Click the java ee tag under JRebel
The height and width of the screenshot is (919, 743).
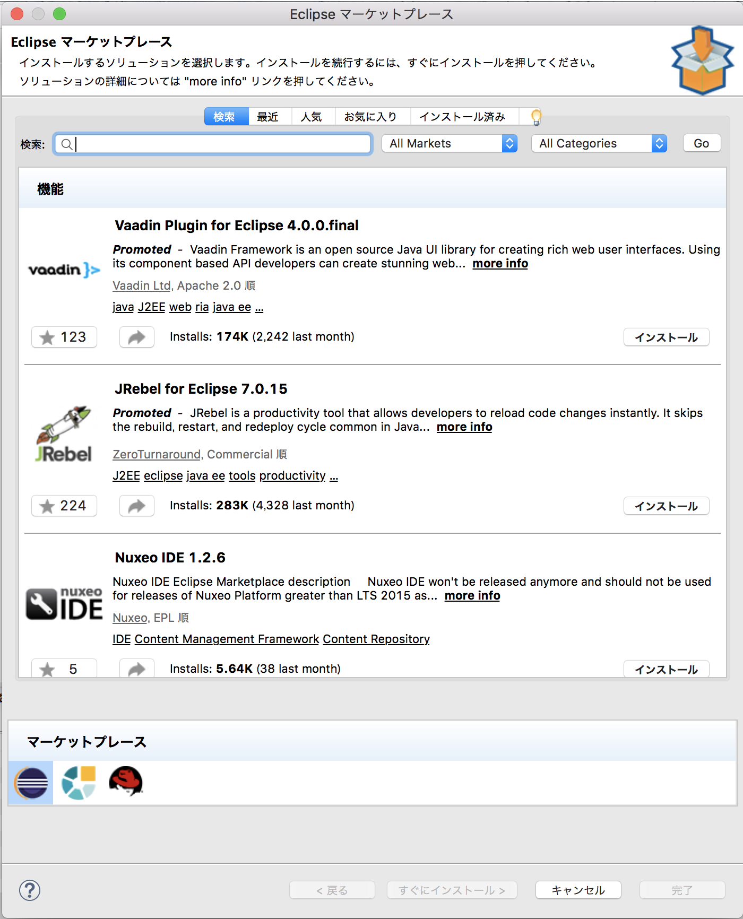[x=206, y=476]
